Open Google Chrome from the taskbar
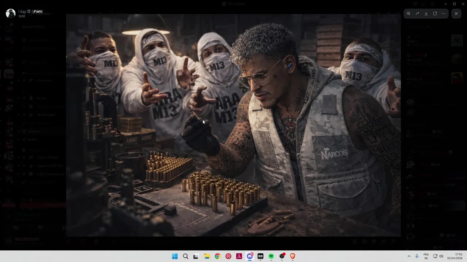Image resolution: width=467 pixels, height=262 pixels. [x=217, y=256]
